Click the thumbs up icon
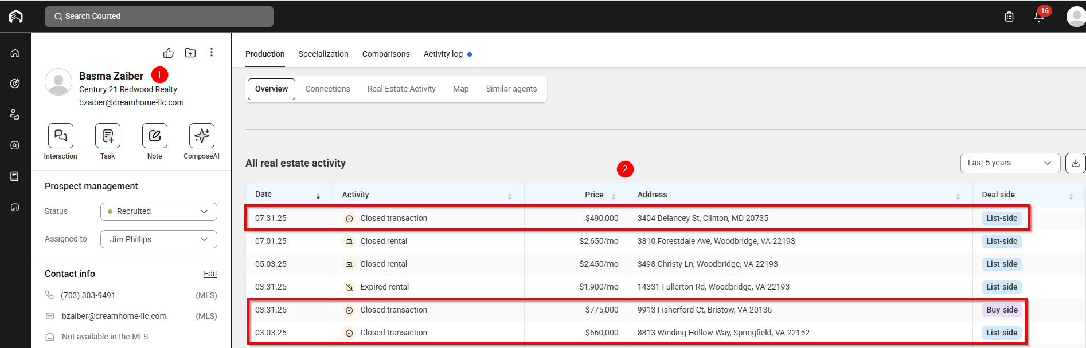Viewport: 1086px width, 348px height. pyautogui.click(x=169, y=53)
